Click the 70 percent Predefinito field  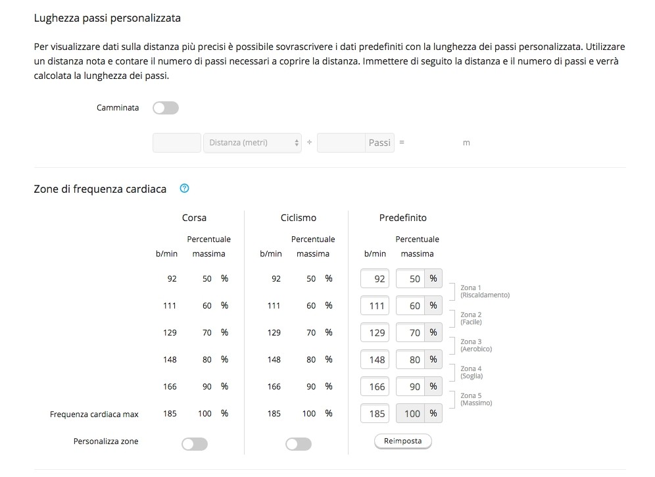411,332
